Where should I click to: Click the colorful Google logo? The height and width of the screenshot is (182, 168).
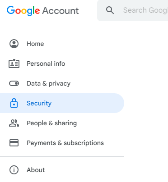pyautogui.click(x=23, y=11)
